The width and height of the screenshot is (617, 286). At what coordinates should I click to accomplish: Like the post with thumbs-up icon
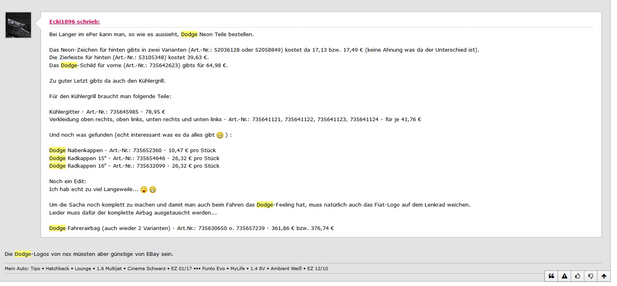pos(578,276)
